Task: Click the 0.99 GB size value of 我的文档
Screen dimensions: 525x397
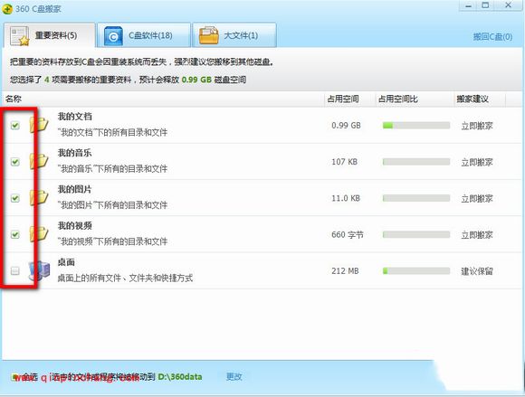Action: point(346,126)
